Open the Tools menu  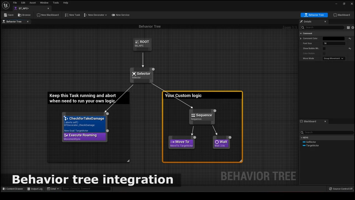[x=56, y=3]
